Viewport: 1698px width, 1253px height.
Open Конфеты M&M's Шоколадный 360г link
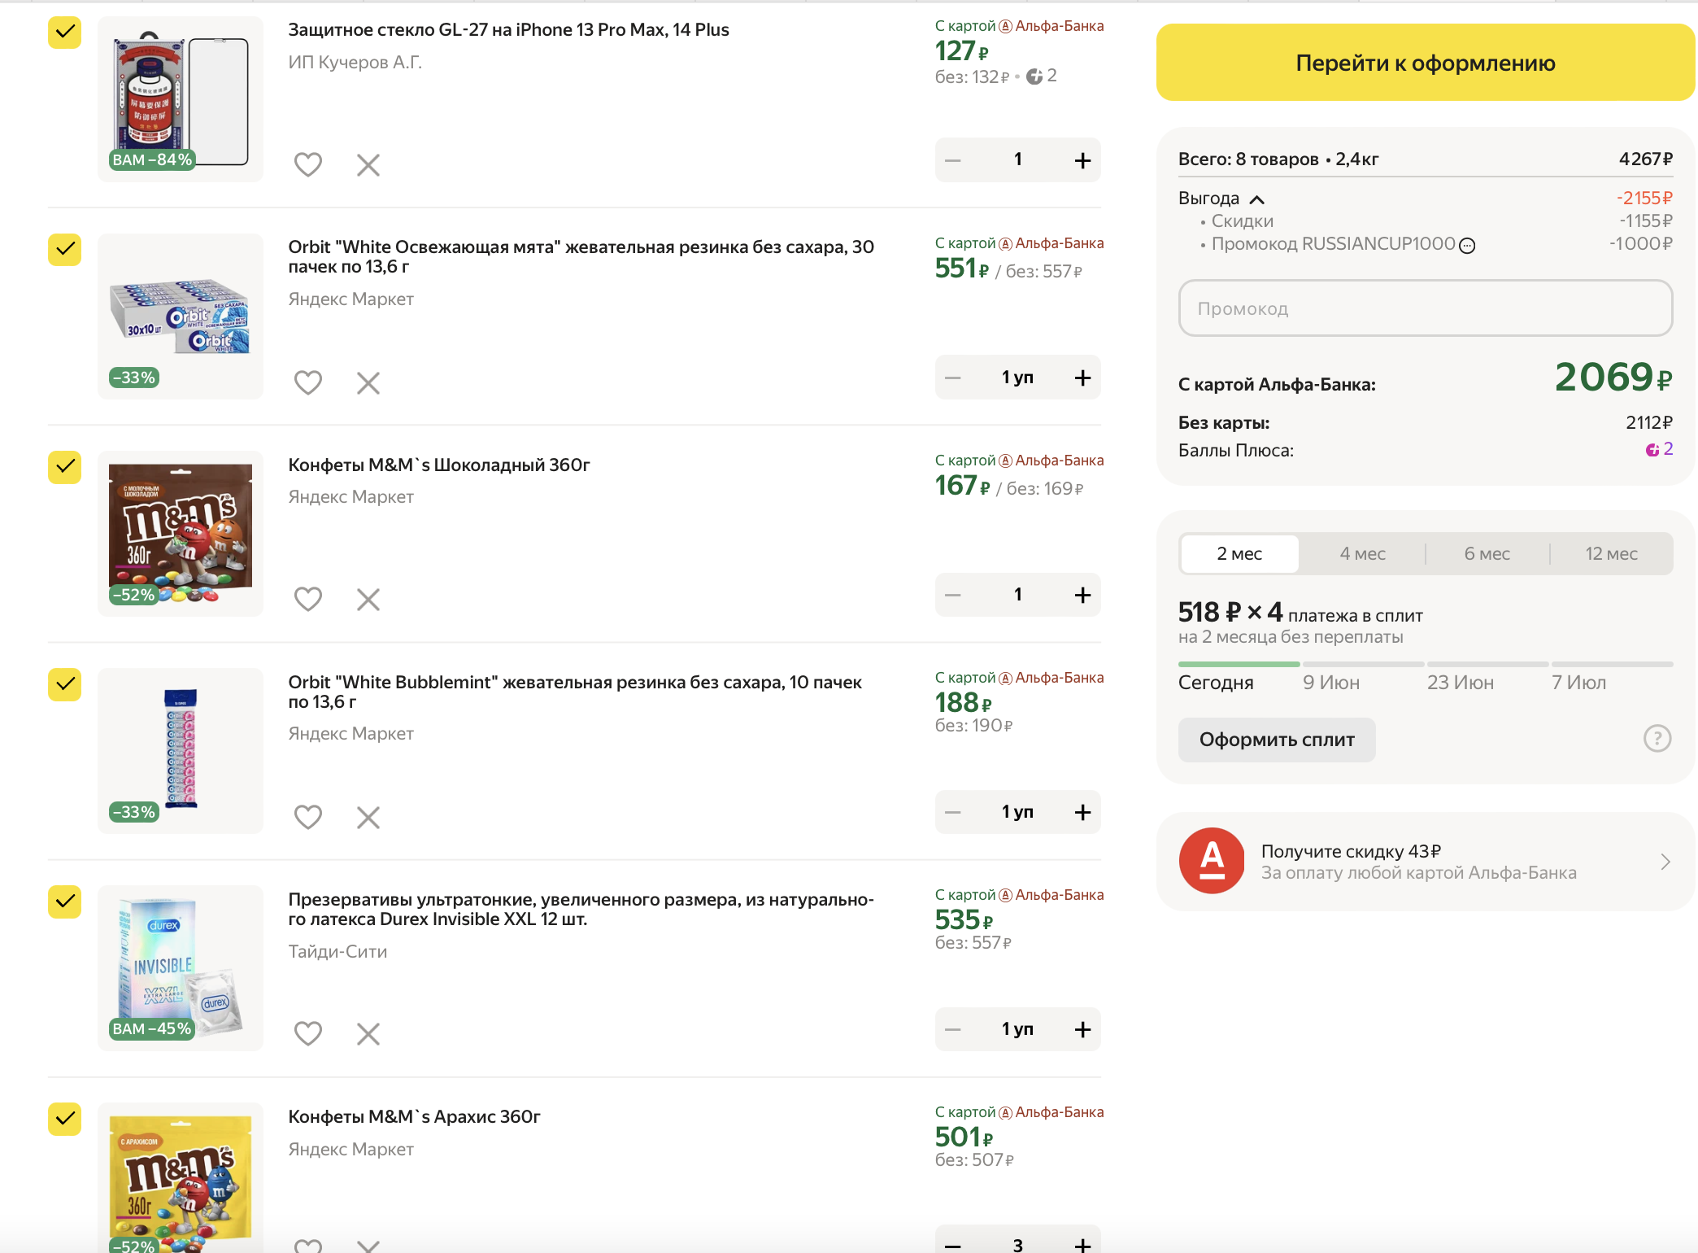click(x=439, y=465)
